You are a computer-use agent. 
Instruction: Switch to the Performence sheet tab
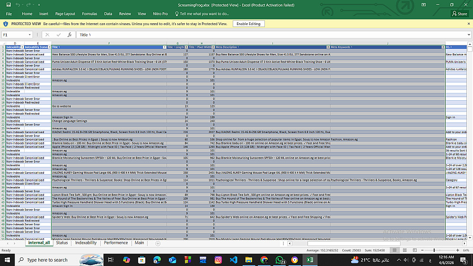click(x=116, y=243)
